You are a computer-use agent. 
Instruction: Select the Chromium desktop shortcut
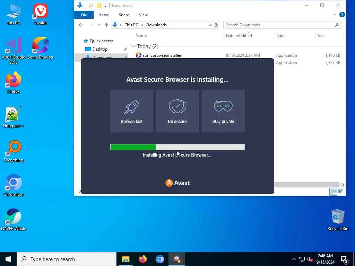click(x=14, y=186)
